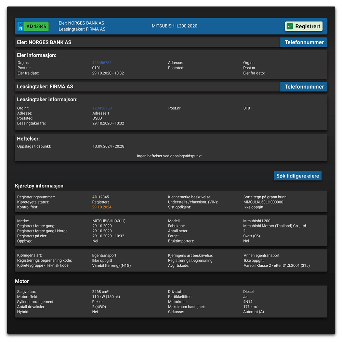Select the 'Annen egentransport' description

(262, 255)
